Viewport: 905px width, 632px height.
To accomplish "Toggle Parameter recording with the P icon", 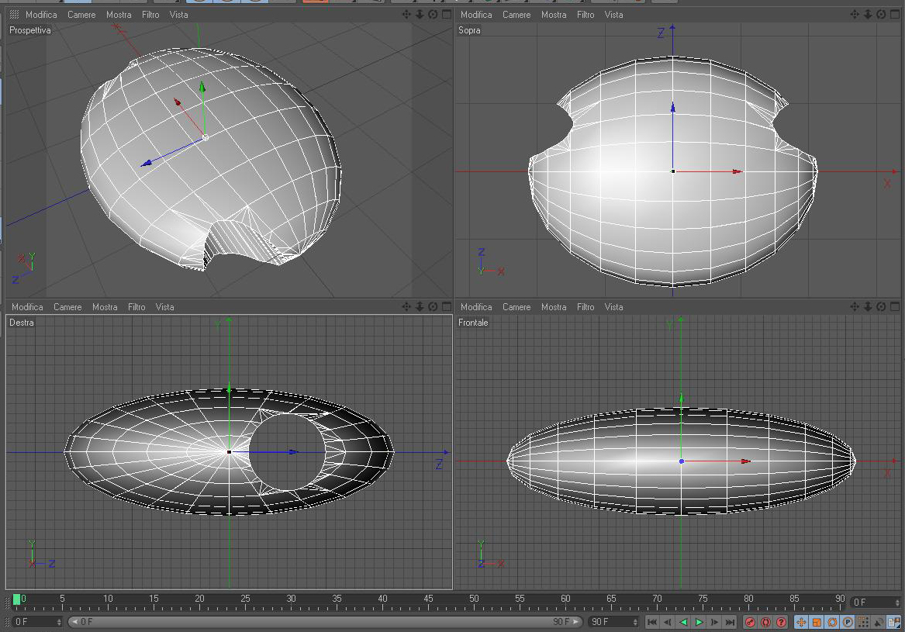I will point(848,622).
